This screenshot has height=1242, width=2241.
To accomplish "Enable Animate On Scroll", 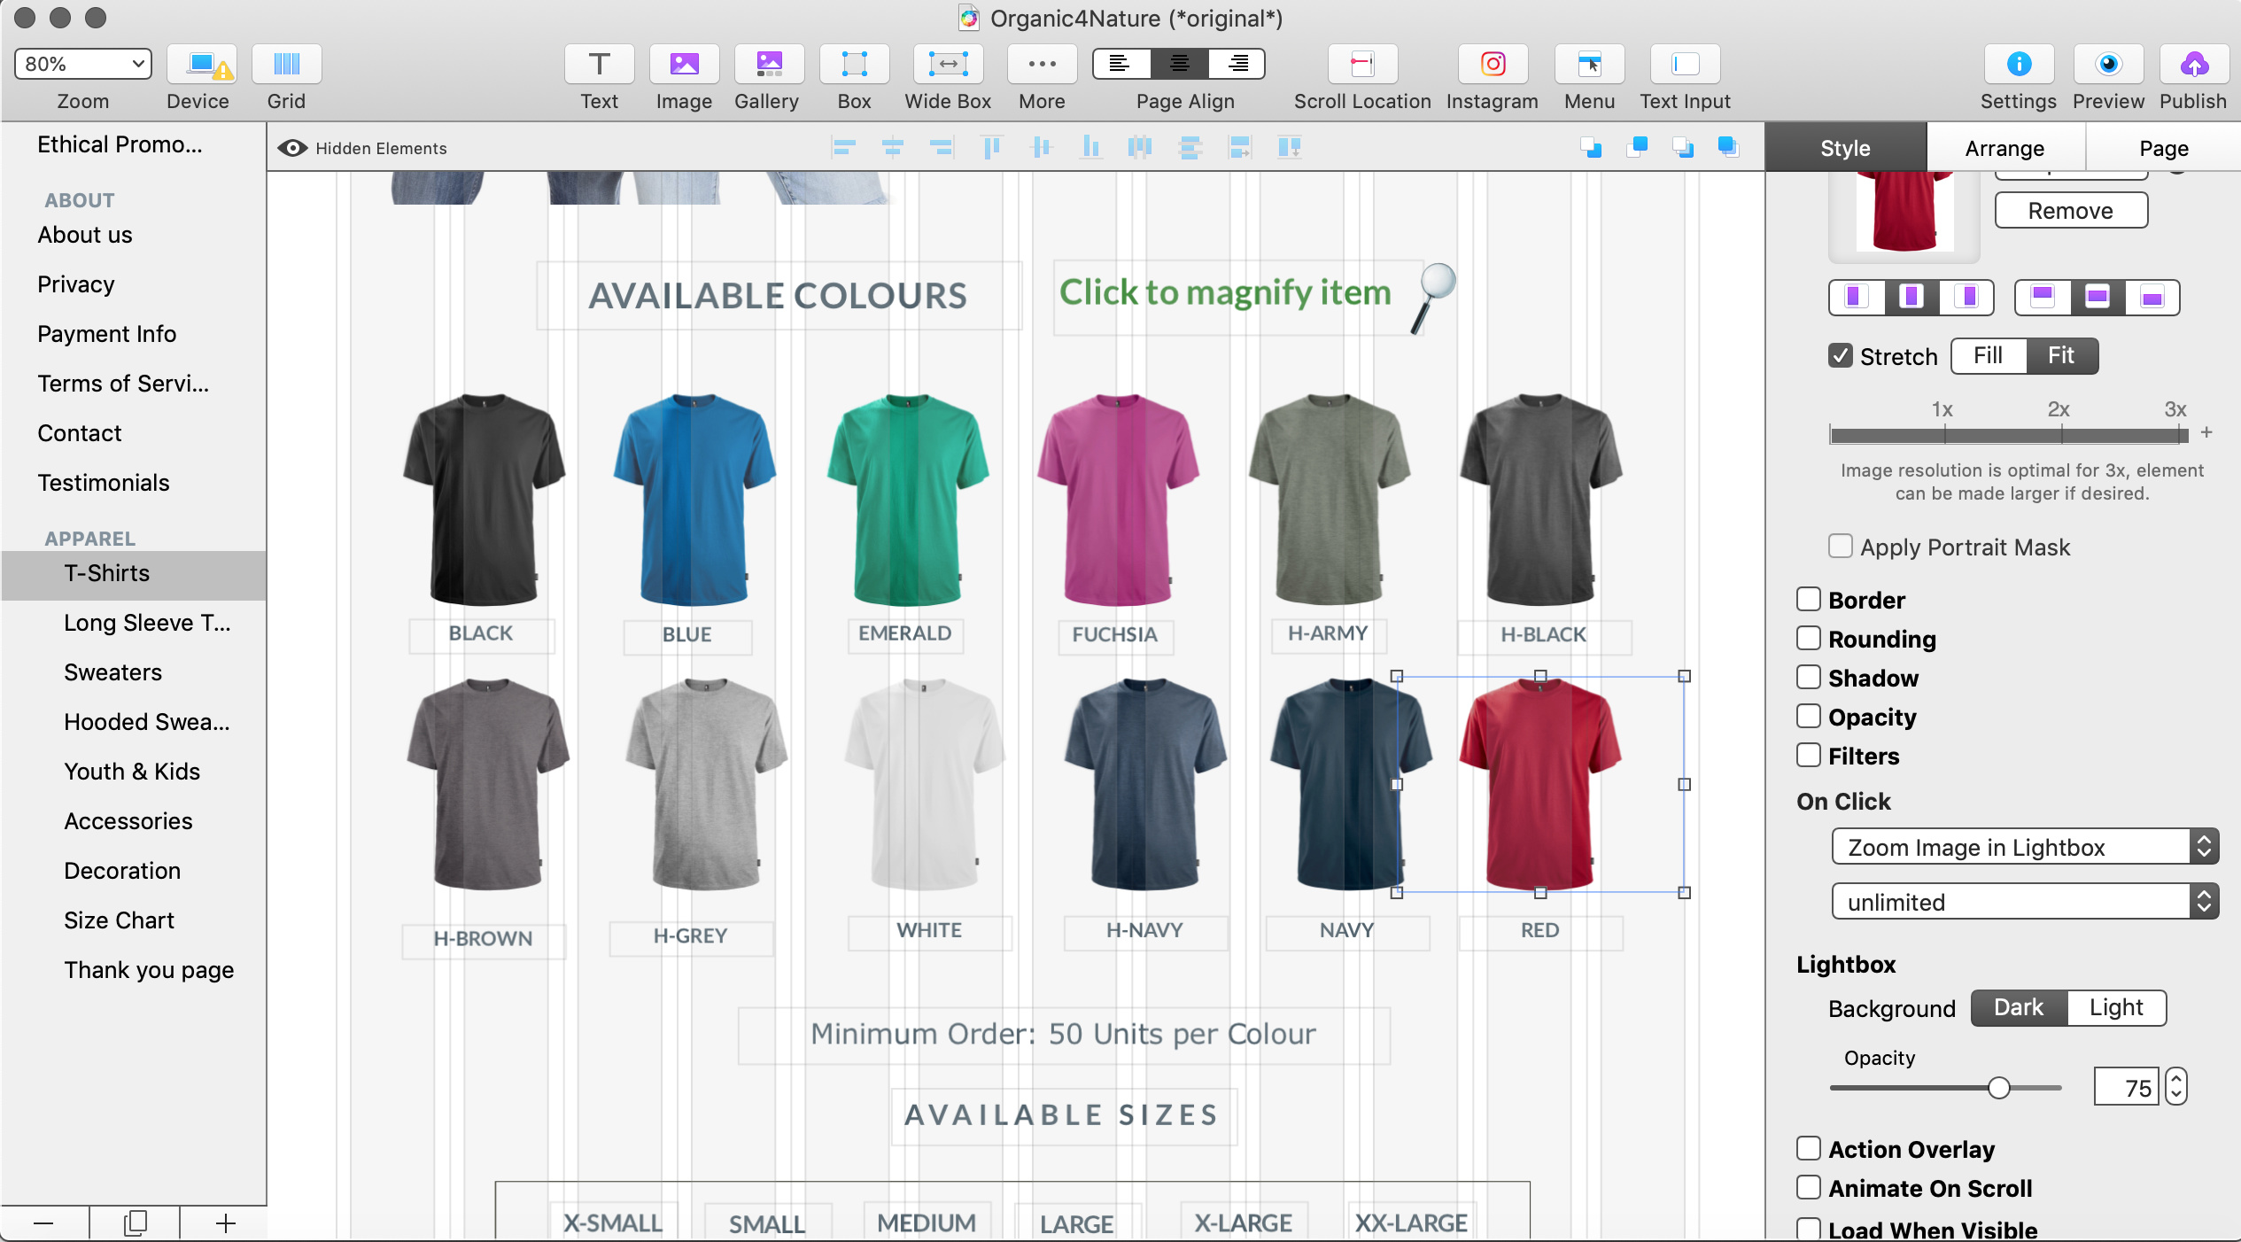I will 1808,1188.
